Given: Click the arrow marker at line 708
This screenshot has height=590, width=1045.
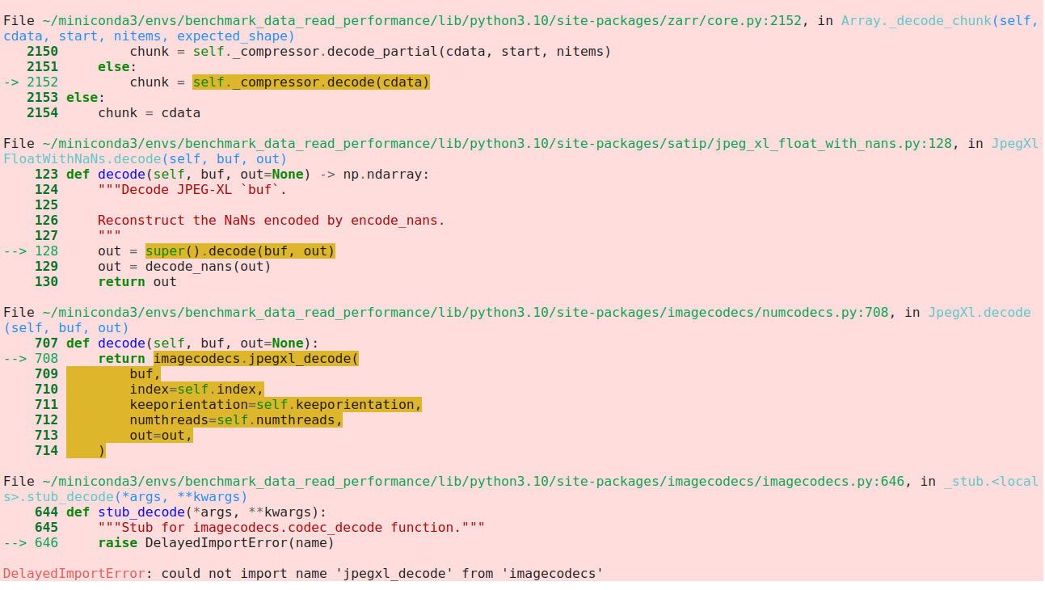Looking at the screenshot, I should coord(18,358).
